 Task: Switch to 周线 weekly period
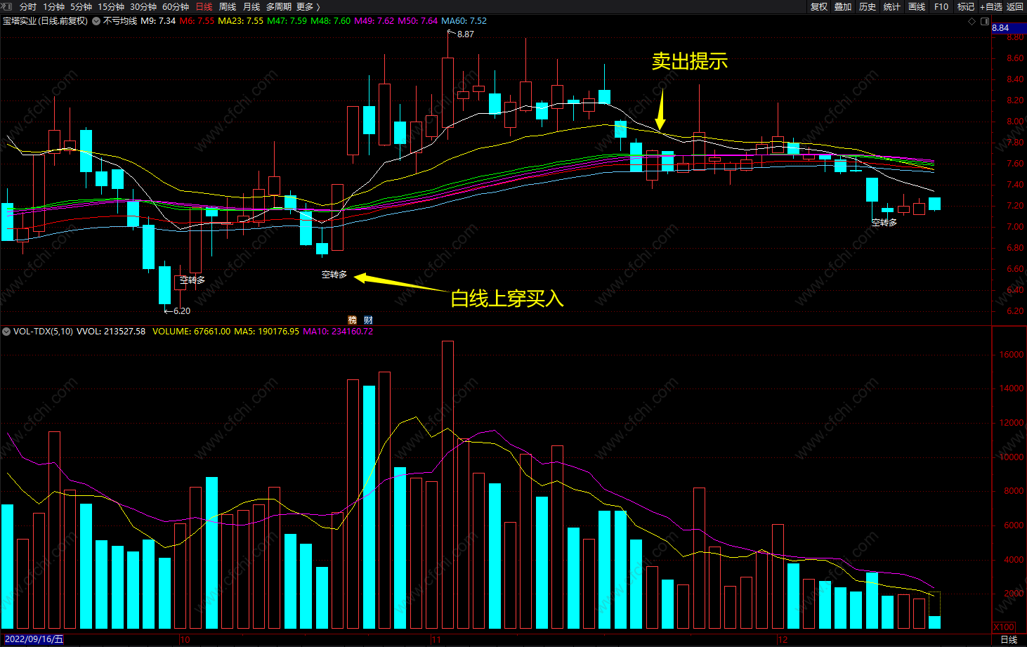point(228,6)
